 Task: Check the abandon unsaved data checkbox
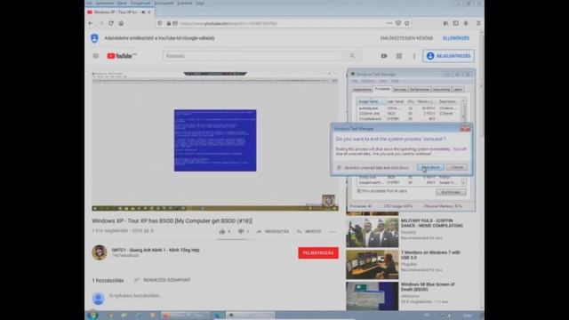(x=339, y=168)
